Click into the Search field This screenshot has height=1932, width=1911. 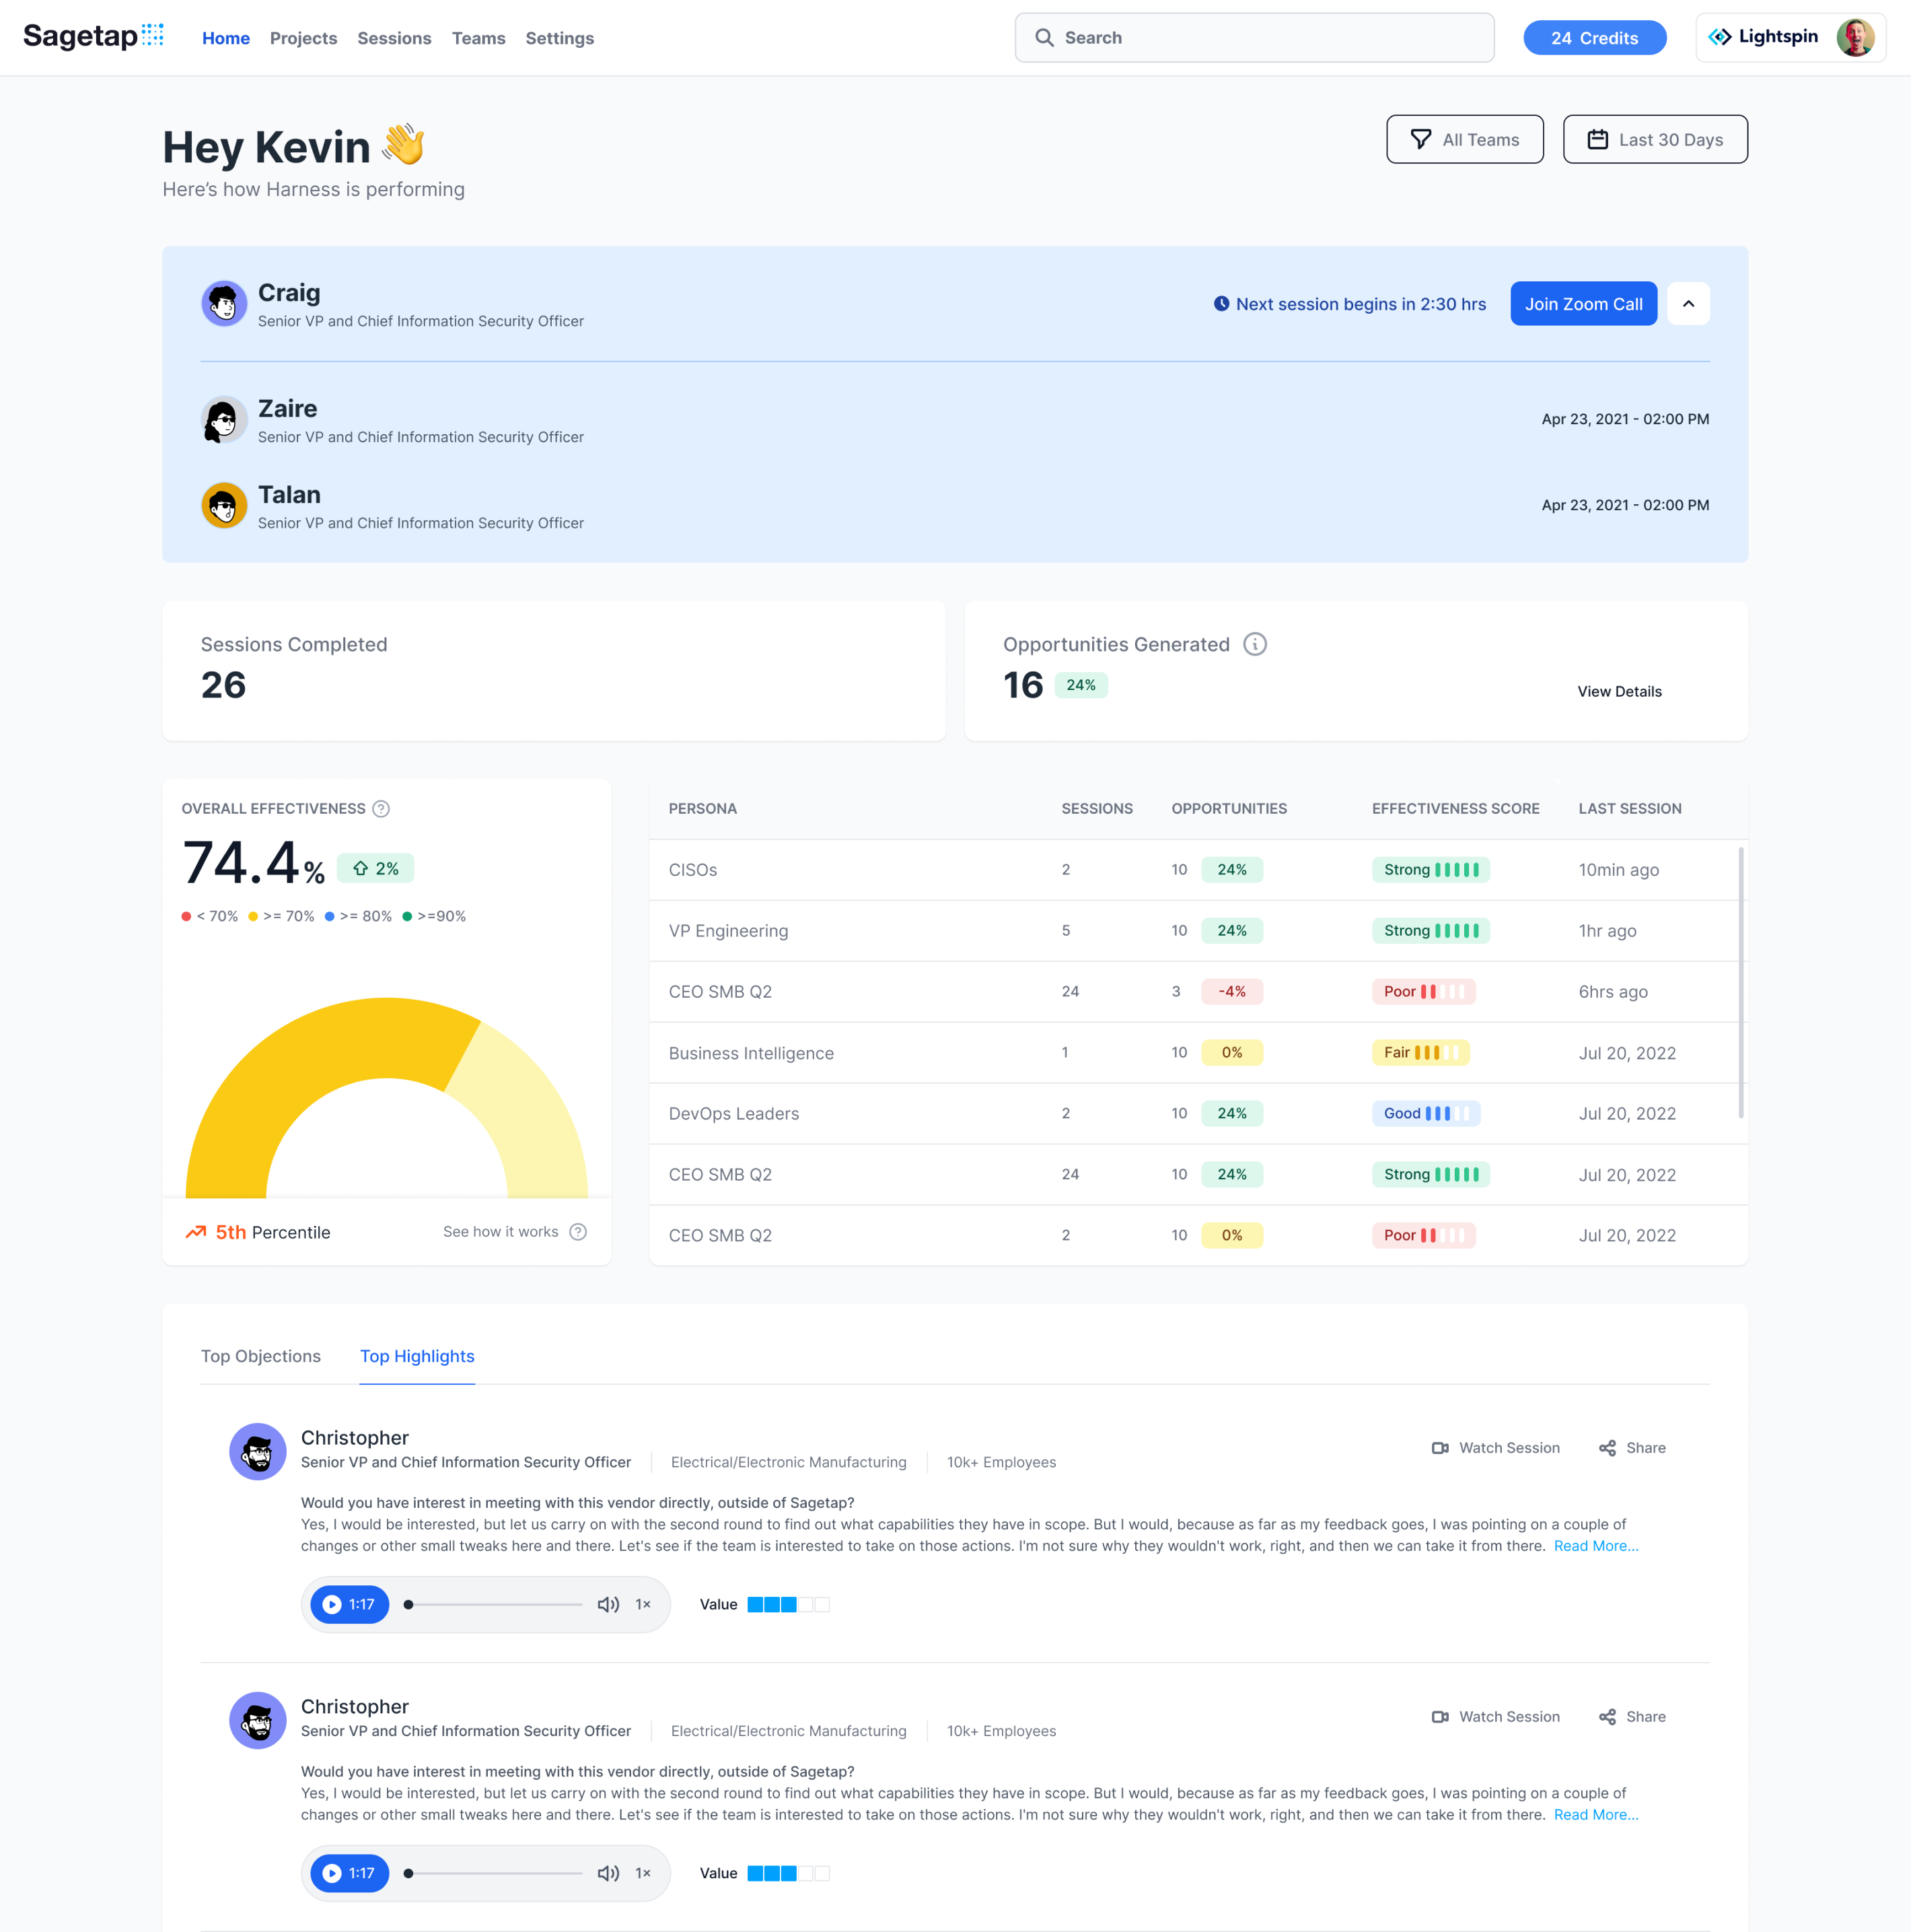[x=1254, y=38]
